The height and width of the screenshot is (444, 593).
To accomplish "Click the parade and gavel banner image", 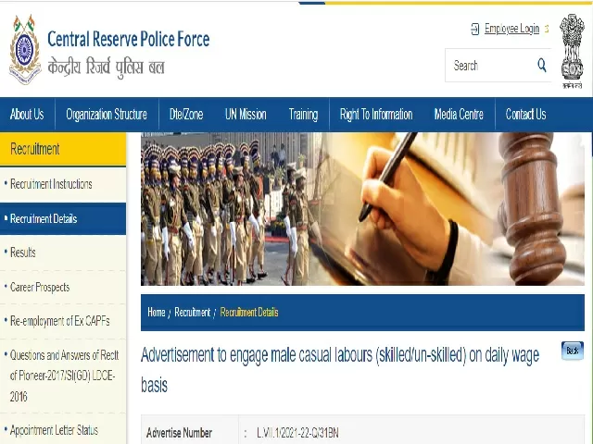I will [x=362, y=209].
